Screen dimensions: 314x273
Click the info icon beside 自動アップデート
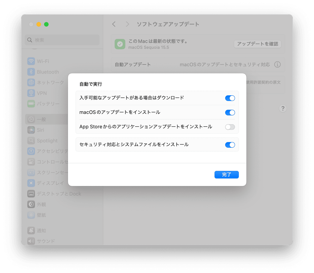(277, 65)
